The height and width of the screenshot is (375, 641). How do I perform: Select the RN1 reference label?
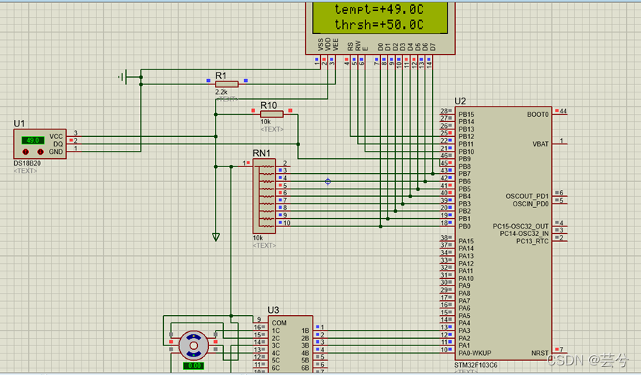click(262, 153)
